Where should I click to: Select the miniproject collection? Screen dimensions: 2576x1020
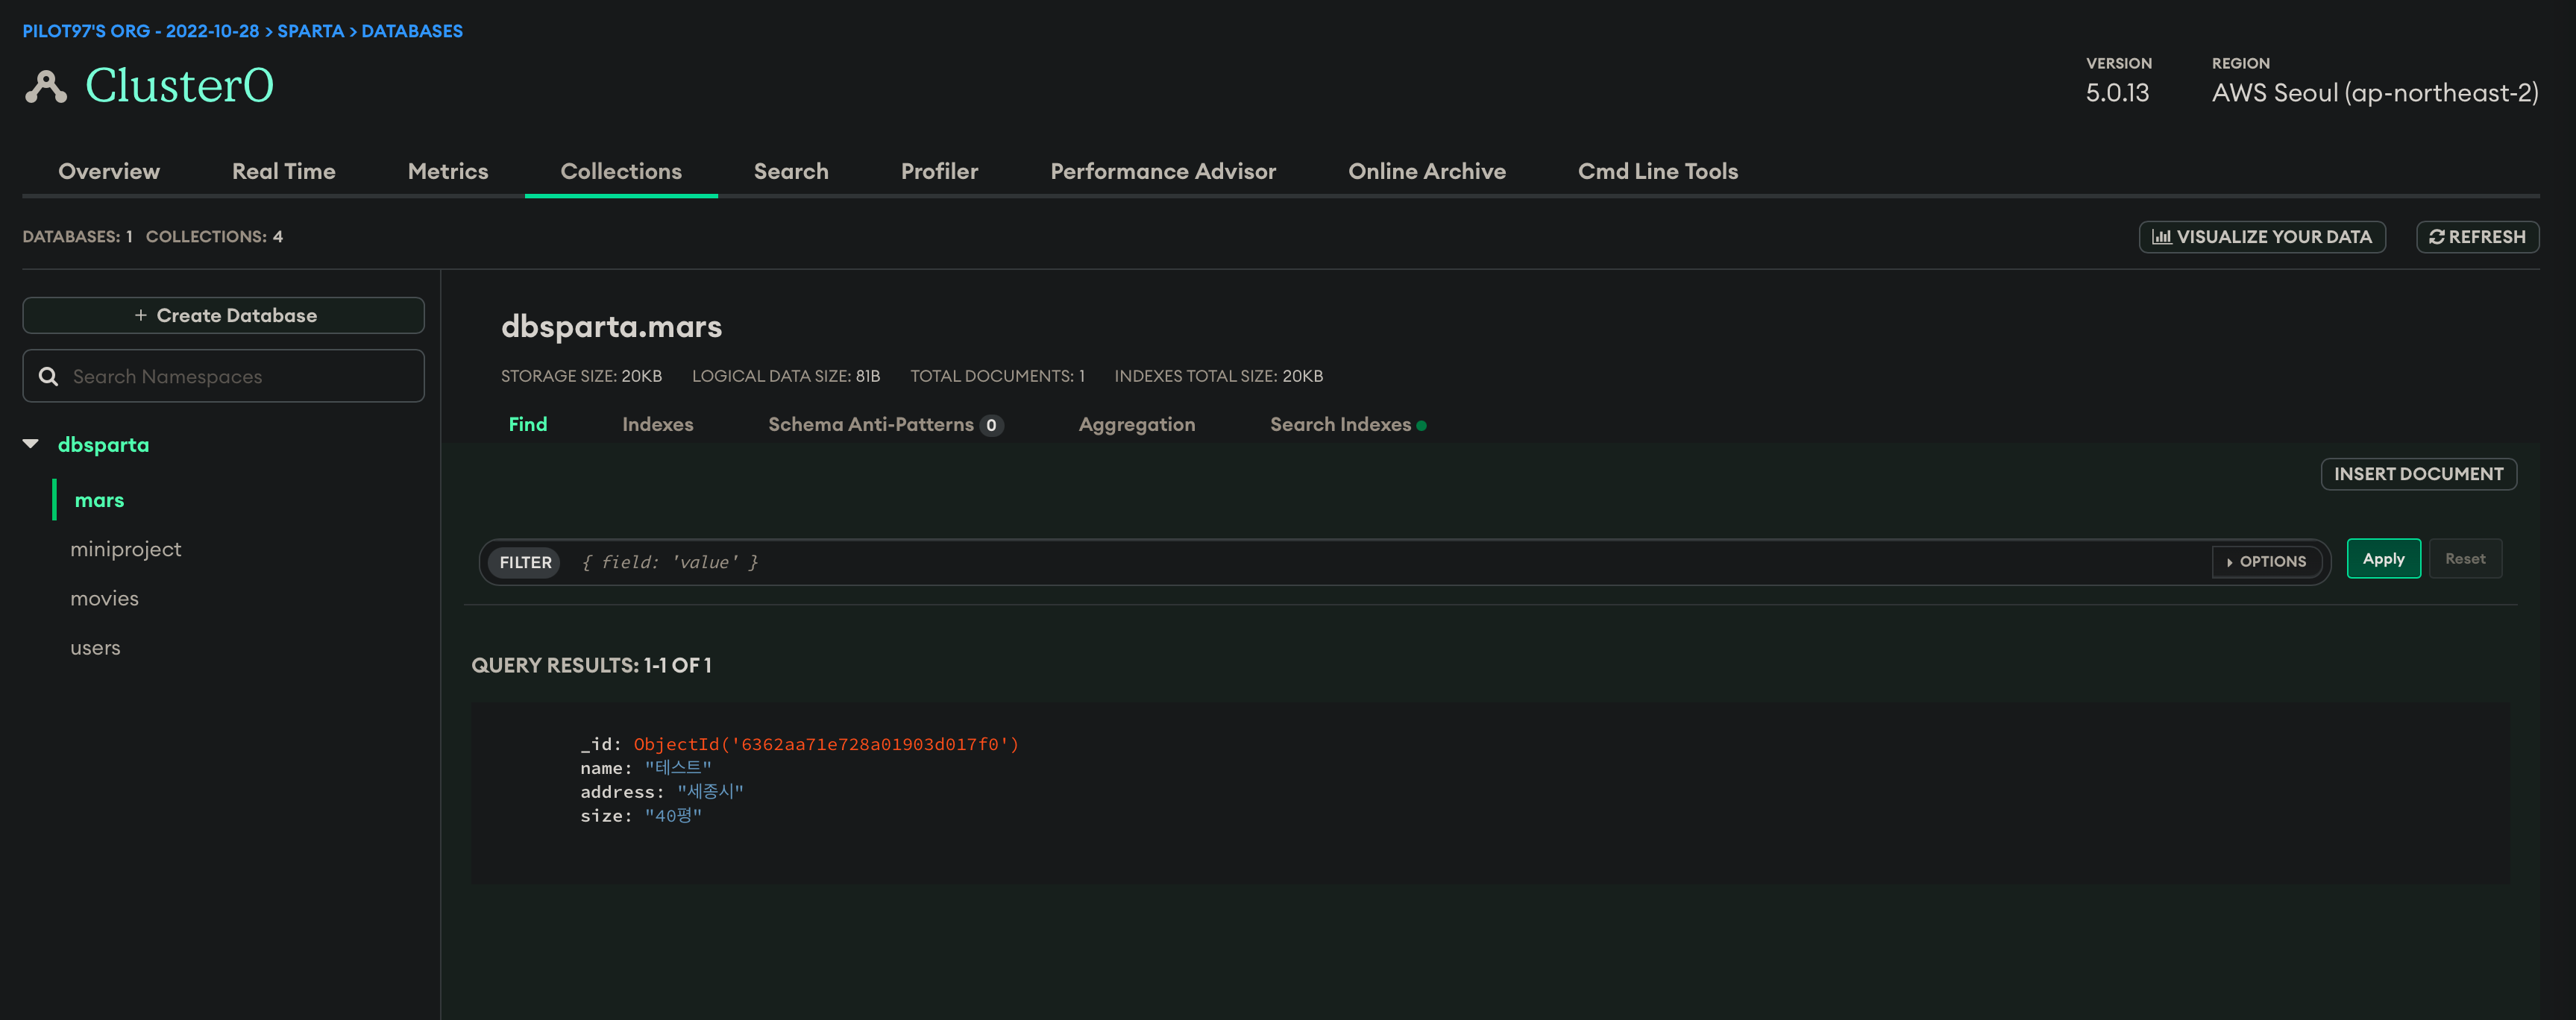tap(126, 549)
